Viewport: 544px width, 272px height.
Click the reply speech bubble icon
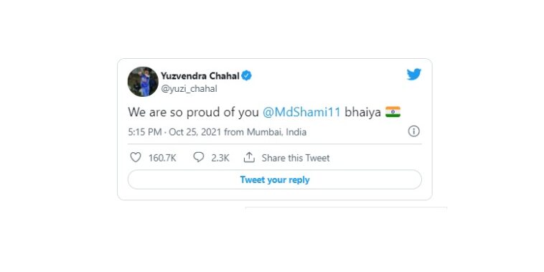click(199, 157)
